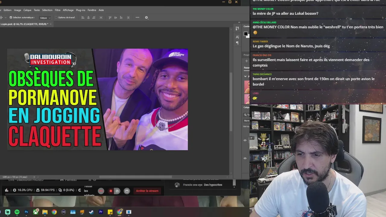Click the vertical canvas scrollbar
386x217 pixels.
point(231,102)
